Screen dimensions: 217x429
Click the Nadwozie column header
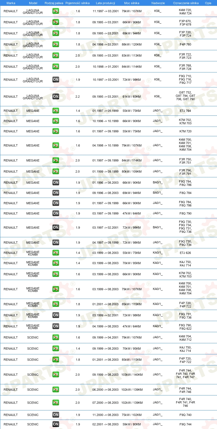tap(158, 3)
